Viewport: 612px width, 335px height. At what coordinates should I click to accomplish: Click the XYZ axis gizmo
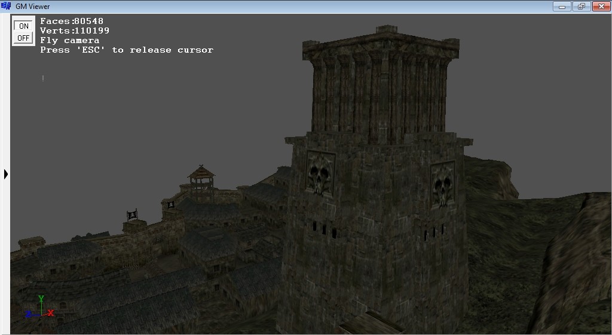point(40,307)
